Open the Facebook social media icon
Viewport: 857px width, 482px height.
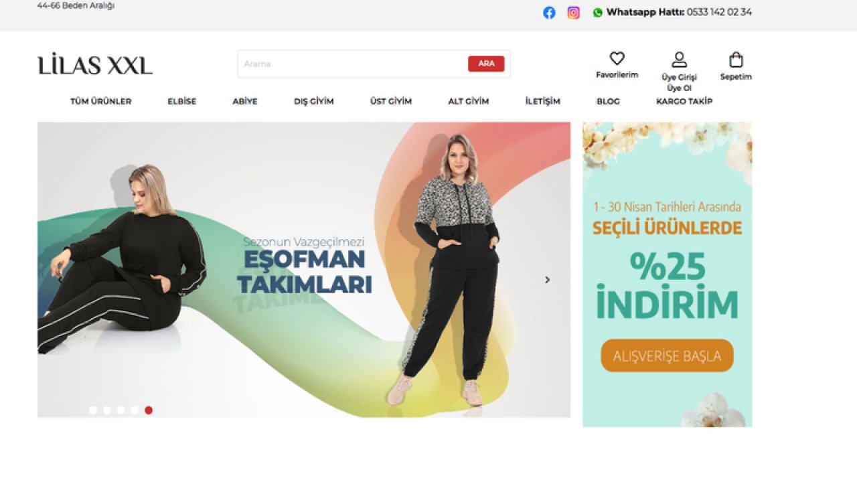(549, 12)
